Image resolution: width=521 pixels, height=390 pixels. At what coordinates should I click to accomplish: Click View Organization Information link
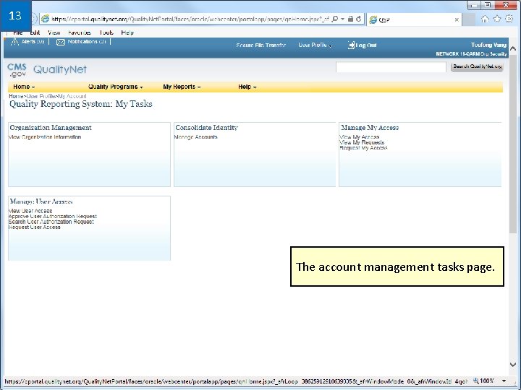[45, 137]
